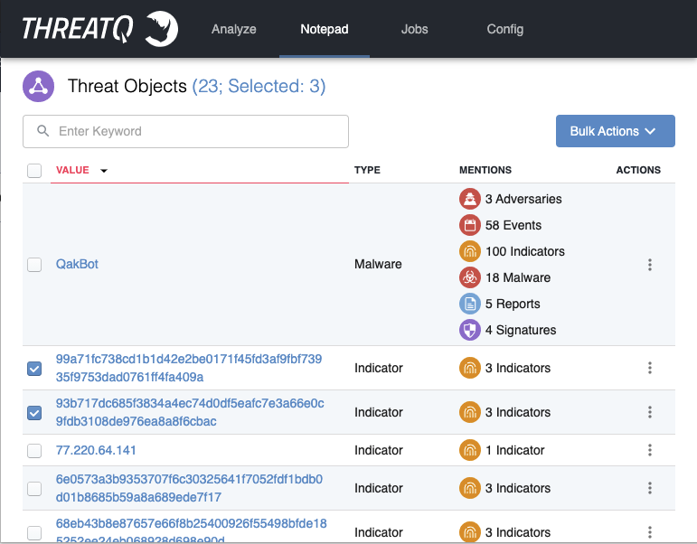Open actions menu for the 77.220.64.141 row
Screen dimensions: 697x544
(x=650, y=450)
